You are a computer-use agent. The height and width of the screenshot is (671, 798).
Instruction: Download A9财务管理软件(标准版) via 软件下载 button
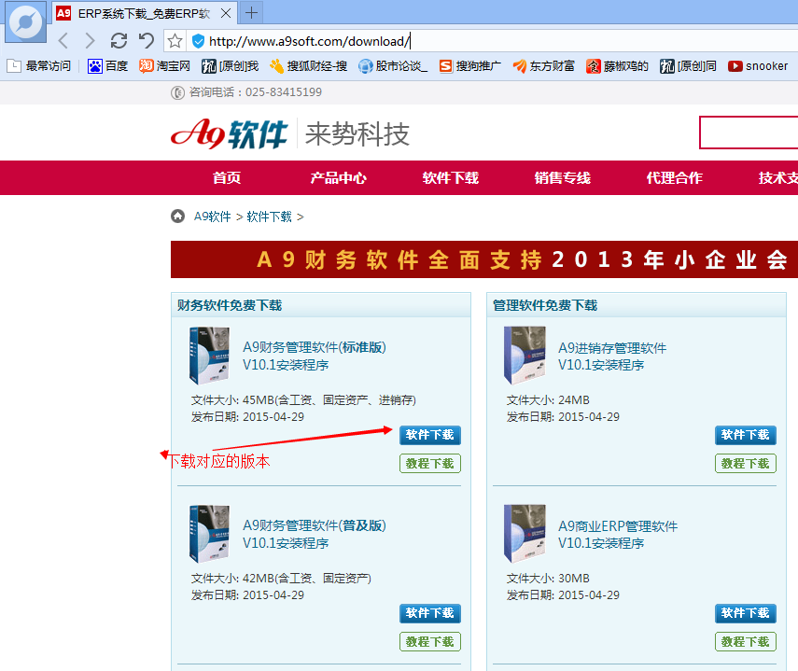tap(430, 435)
